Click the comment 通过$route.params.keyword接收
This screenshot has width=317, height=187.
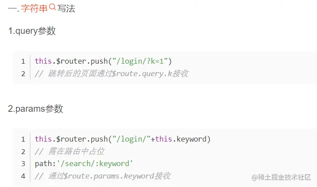(x=103, y=176)
